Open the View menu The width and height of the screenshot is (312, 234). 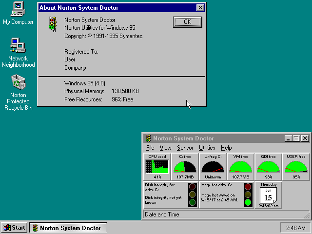[x=165, y=148]
